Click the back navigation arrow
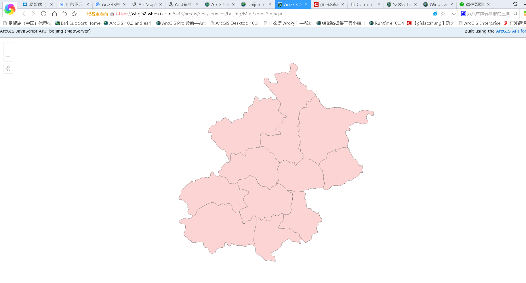The image size is (526, 283). [24, 14]
